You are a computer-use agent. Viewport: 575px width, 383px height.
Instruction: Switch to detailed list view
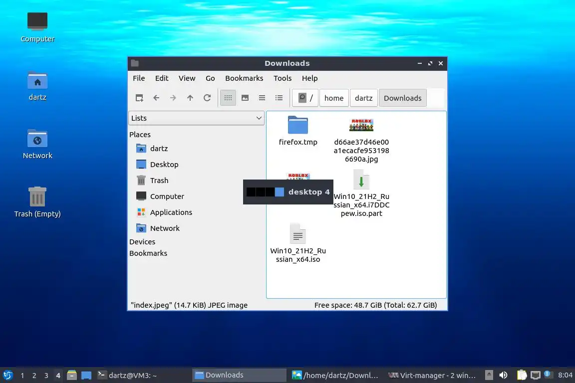click(x=279, y=98)
